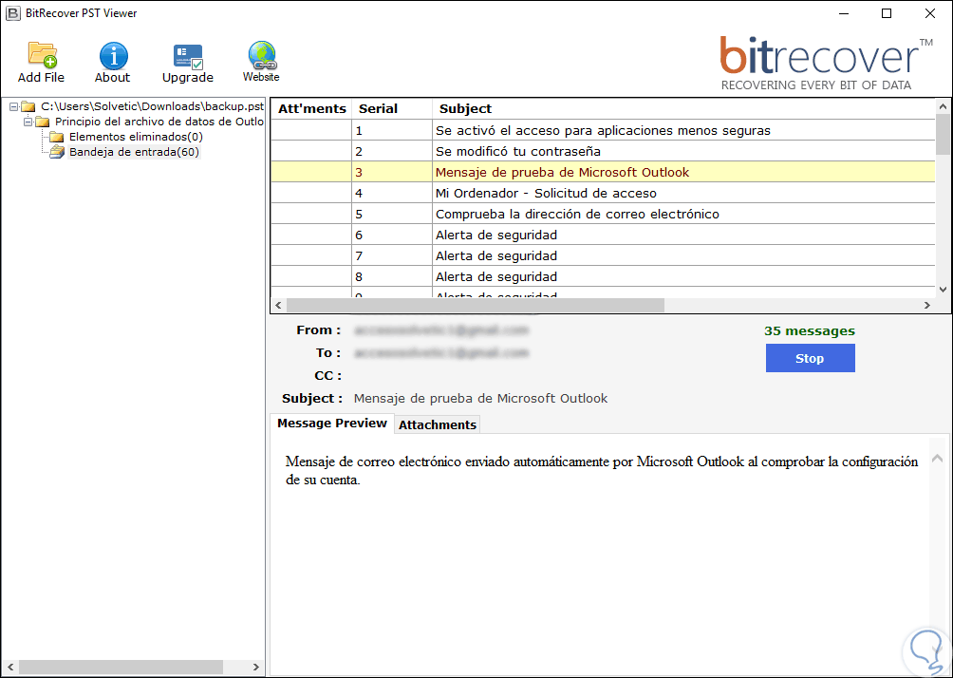Click message preview scroll up arrow
Image resolution: width=953 pixels, height=678 pixels.
pyautogui.click(x=937, y=459)
